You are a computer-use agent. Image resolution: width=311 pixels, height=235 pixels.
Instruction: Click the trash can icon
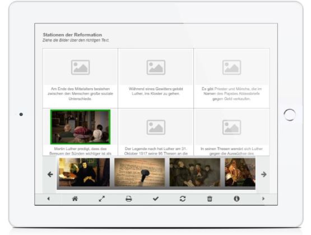pyautogui.click(x=210, y=199)
